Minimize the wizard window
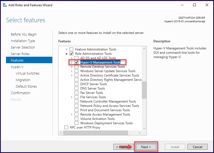 click(x=182, y=5)
